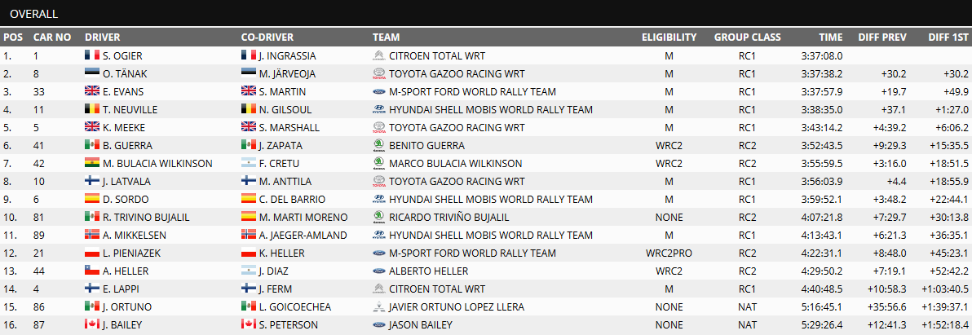Click co-driver name M. JÄRVEOJA
The width and height of the screenshot is (972, 335).
pos(288,73)
